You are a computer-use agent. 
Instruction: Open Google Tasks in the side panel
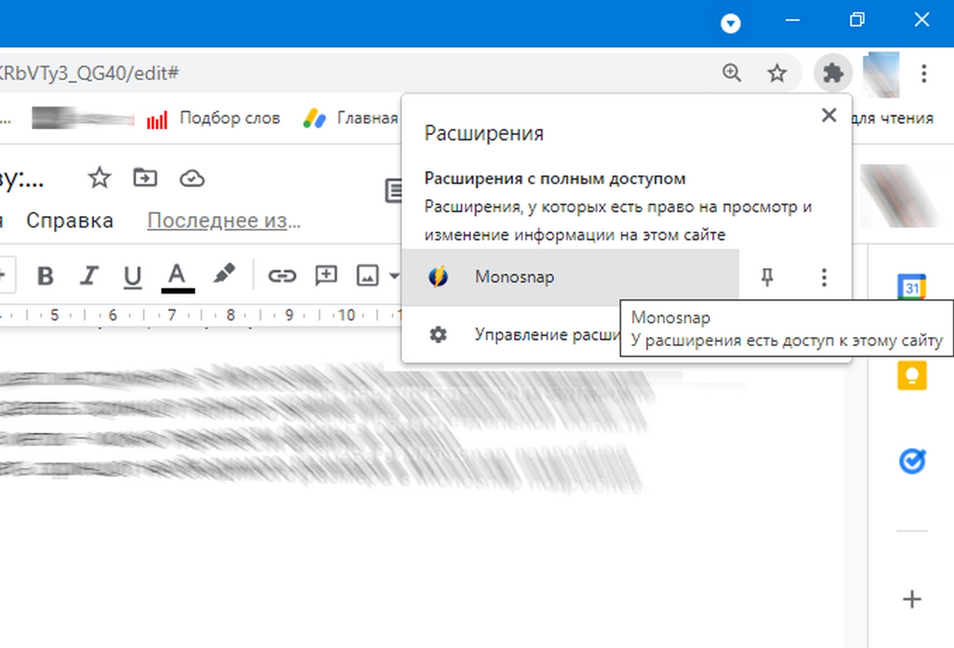(912, 461)
